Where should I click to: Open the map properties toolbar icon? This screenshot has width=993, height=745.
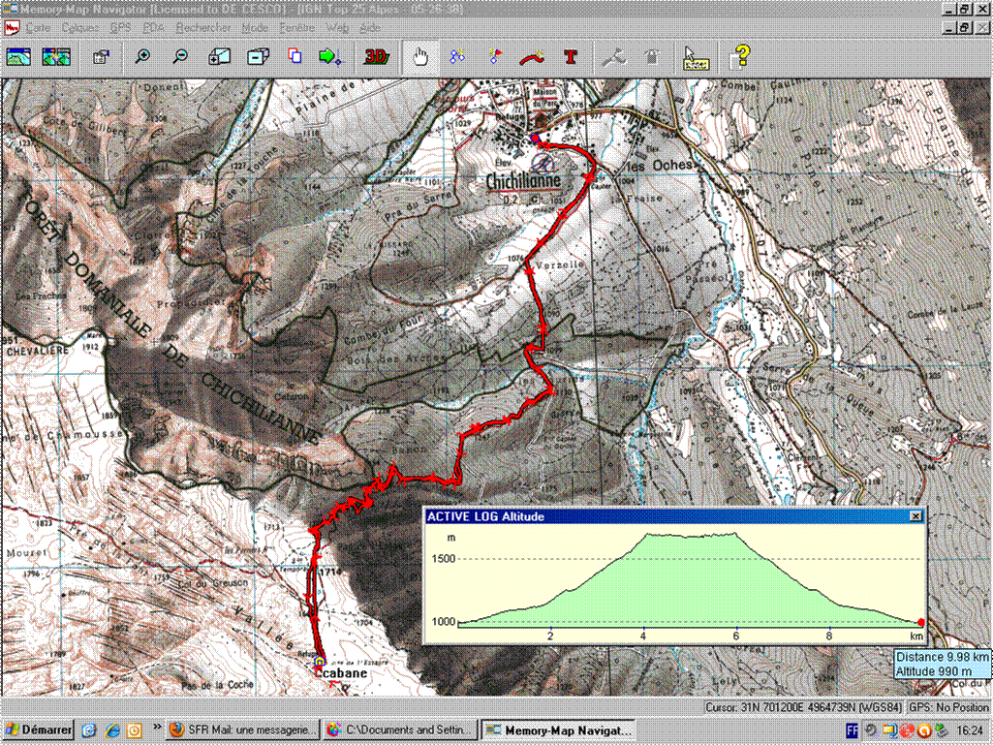tap(102, 57)
